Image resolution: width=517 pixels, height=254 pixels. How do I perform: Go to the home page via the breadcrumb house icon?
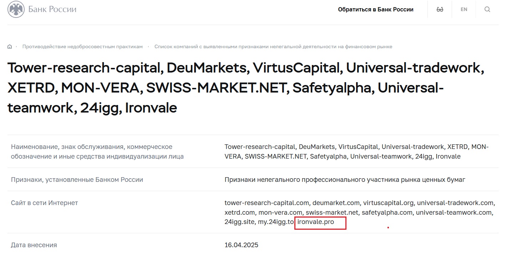click(x=10, y=47)
